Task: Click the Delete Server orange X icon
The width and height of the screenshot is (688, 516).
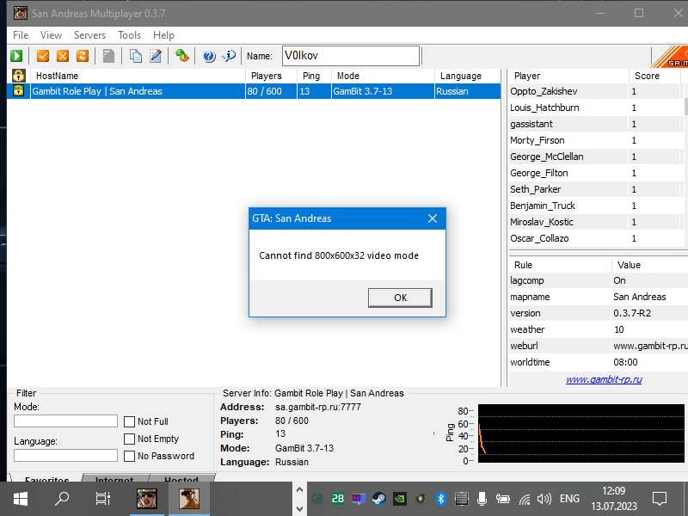Action: click(63, 56)
